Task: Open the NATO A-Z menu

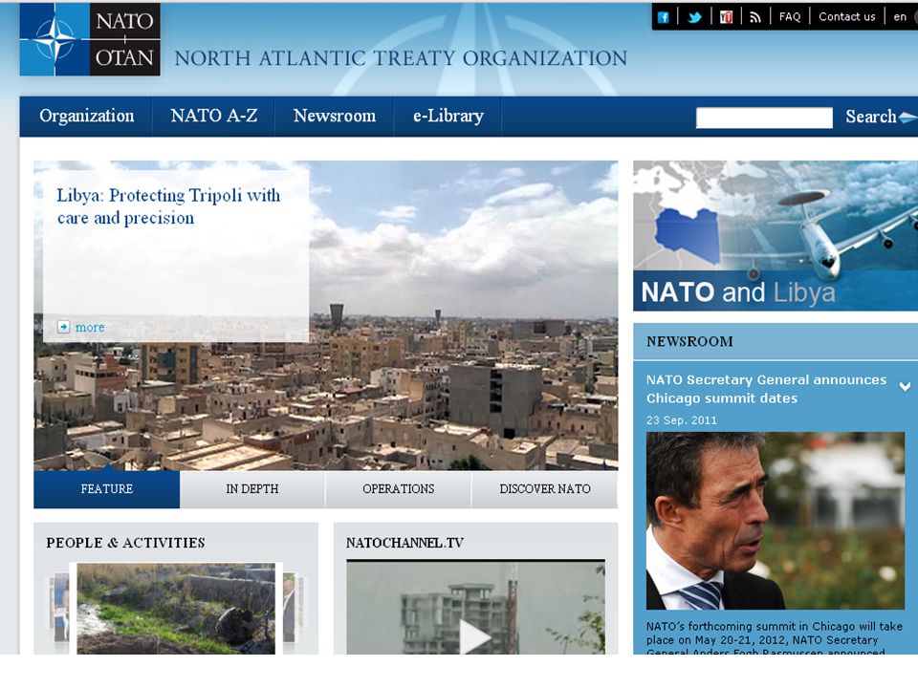Action: 213,116
